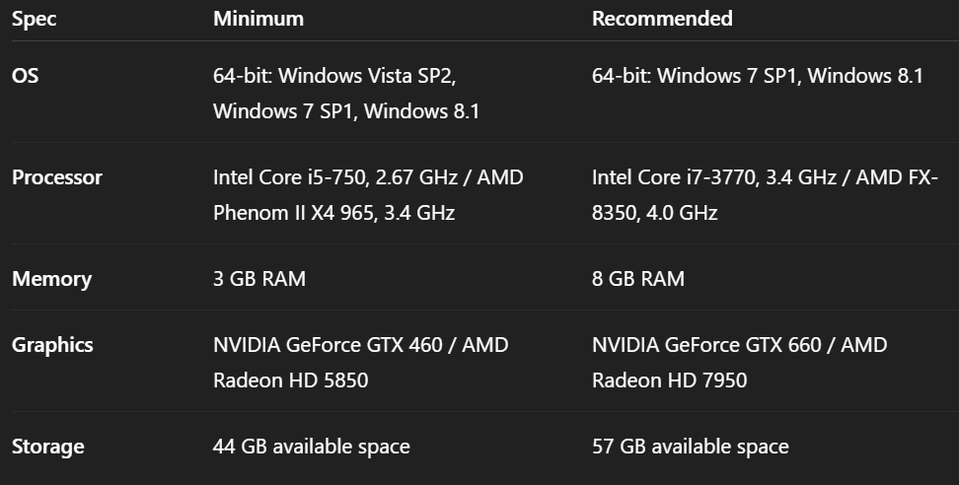Click the recommended OS cell with Windows 7 SP1
The width and height of the screenshot is (959, 485).
(x=757, y=76)
